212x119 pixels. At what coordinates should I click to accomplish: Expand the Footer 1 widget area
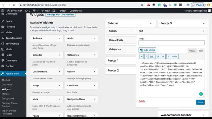(121, 60)
